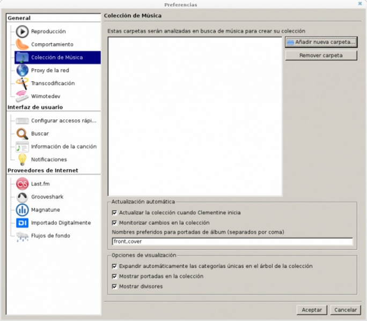
Task: Select the Colección de Música entry
Action: [x=57, y=57]
